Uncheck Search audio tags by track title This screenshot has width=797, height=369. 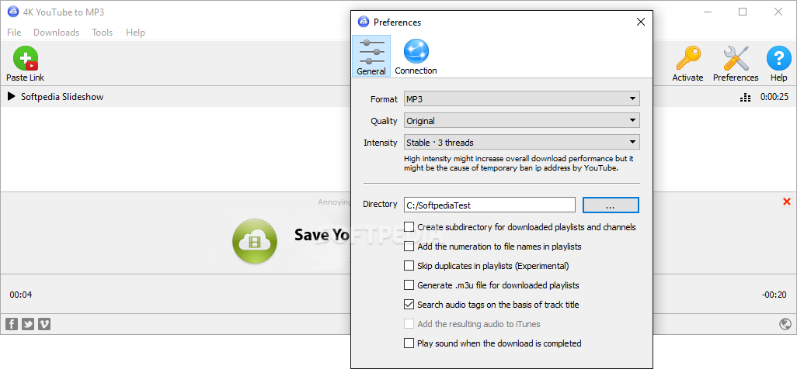[x=409, y=305]
